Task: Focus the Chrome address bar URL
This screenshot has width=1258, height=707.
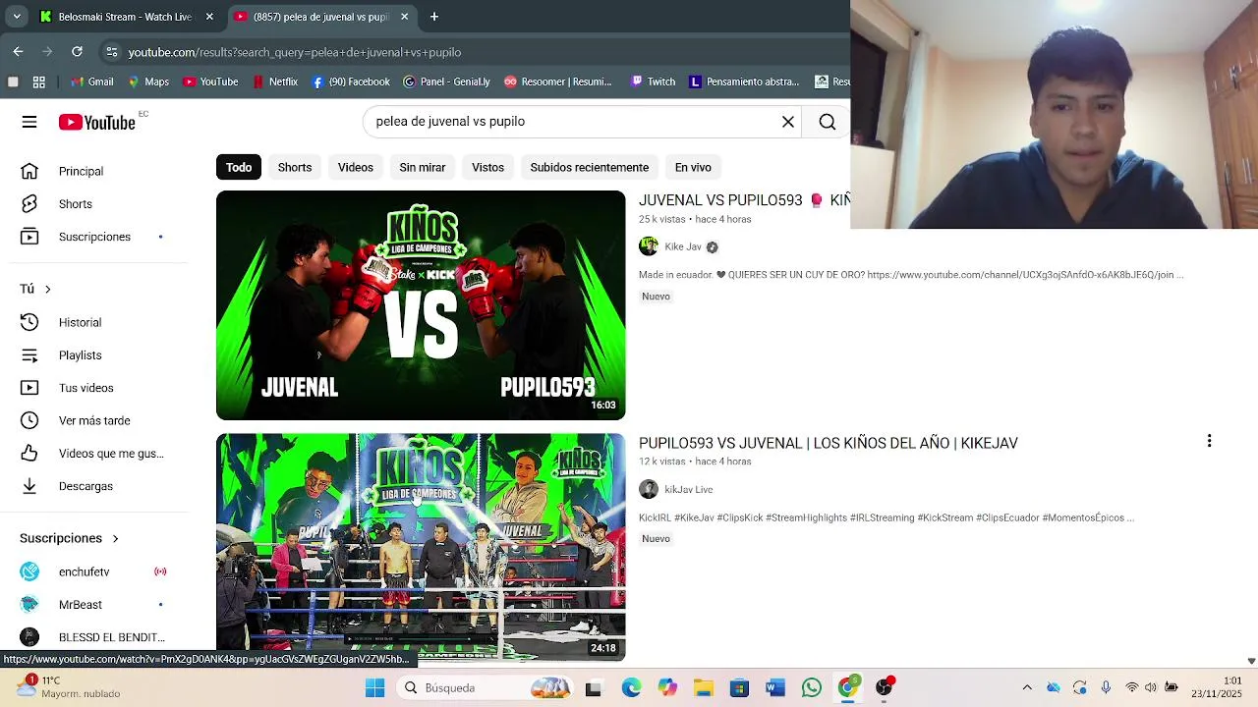Action: pos(295,52)
